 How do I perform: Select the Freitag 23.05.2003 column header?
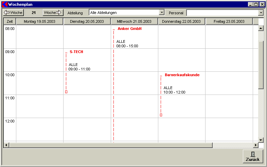point(229,21)
